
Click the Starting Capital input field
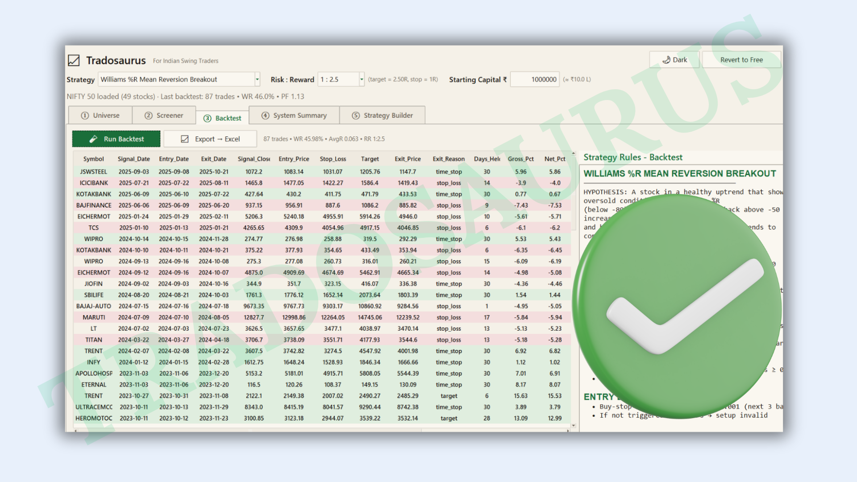535,79
